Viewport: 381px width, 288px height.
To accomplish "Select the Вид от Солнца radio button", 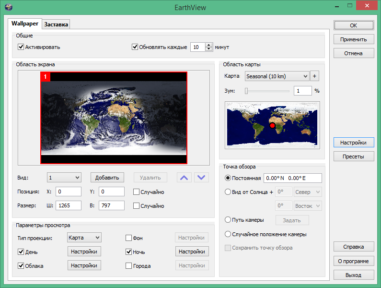I will (x=228, y=192).
